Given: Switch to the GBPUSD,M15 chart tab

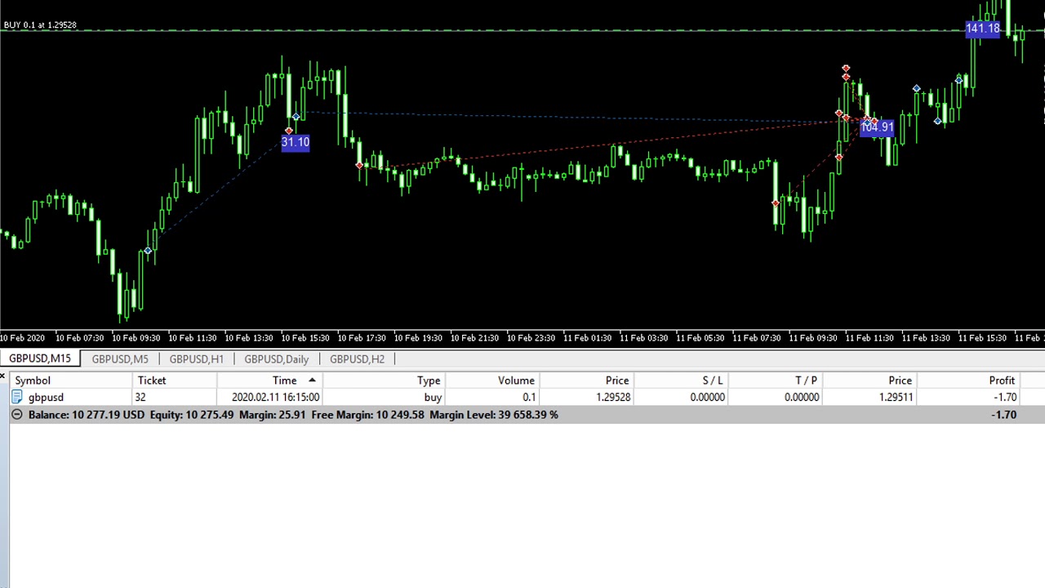Looking at the screenshot, I should point(40,359).
